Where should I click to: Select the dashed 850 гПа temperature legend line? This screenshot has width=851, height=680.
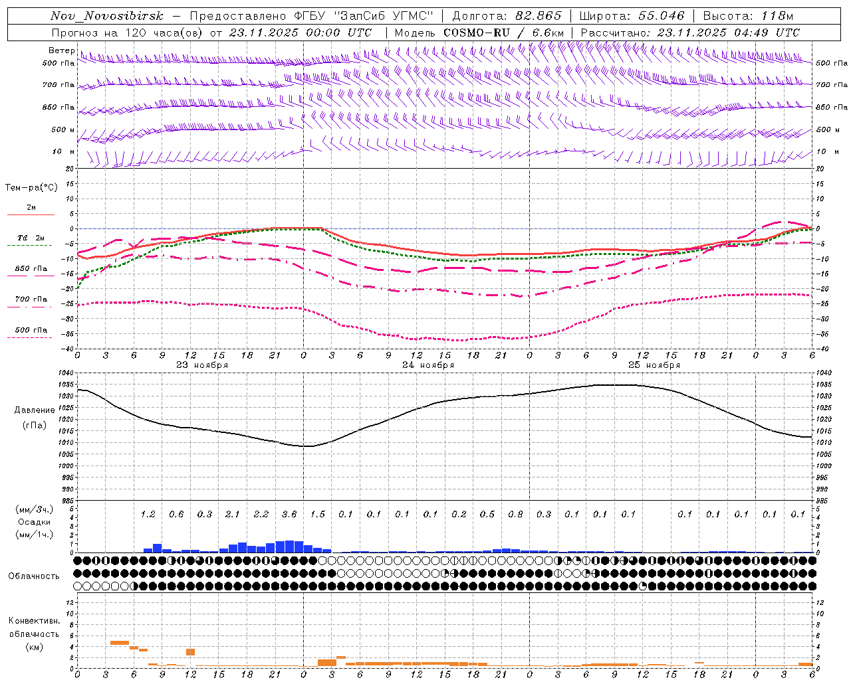(x=31, y=276)
